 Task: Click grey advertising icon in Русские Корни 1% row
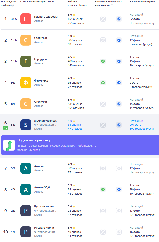[x=103, y=232]
